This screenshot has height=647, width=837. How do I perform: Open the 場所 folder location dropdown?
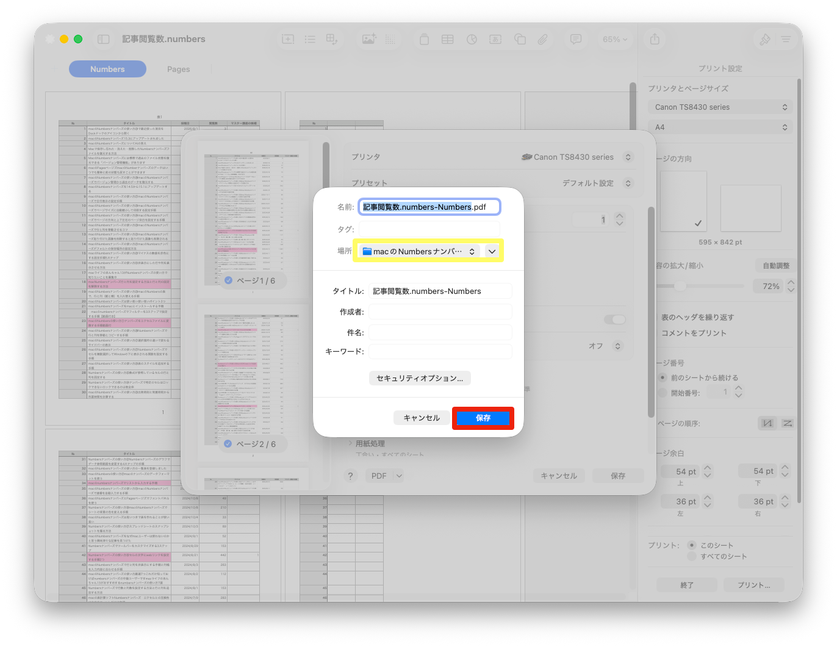click(x=419, y=251)
